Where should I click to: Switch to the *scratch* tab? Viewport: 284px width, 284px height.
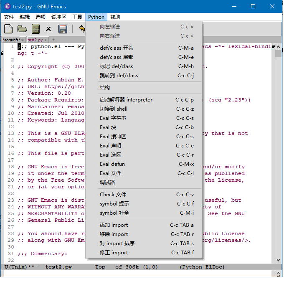pos(10,40)
